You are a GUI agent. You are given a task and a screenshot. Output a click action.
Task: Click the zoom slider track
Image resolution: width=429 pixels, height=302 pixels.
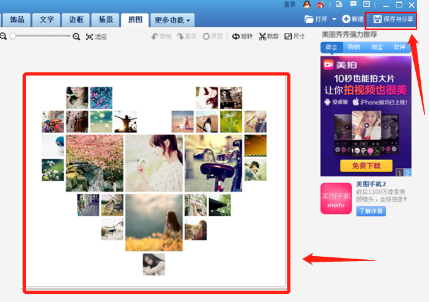pyautogui.click(x=41, y=36)
